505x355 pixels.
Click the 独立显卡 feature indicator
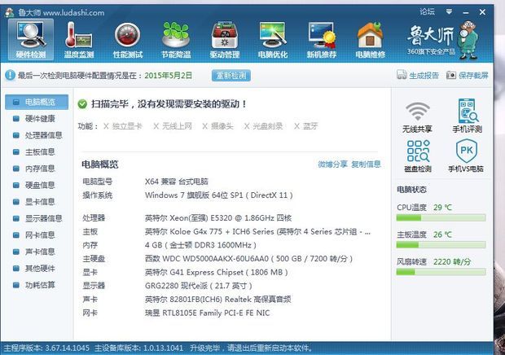[x=122, y=126]
